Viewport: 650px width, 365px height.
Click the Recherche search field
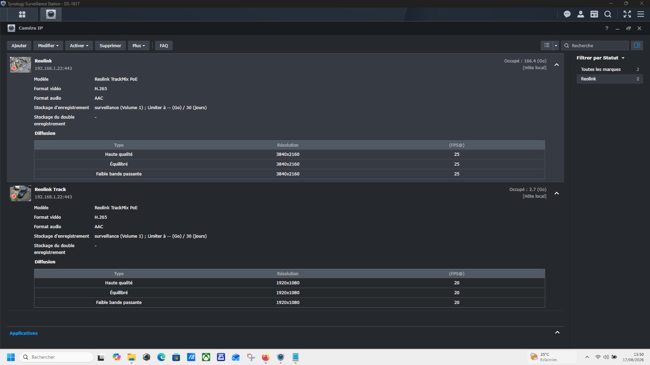click(595, 45)
